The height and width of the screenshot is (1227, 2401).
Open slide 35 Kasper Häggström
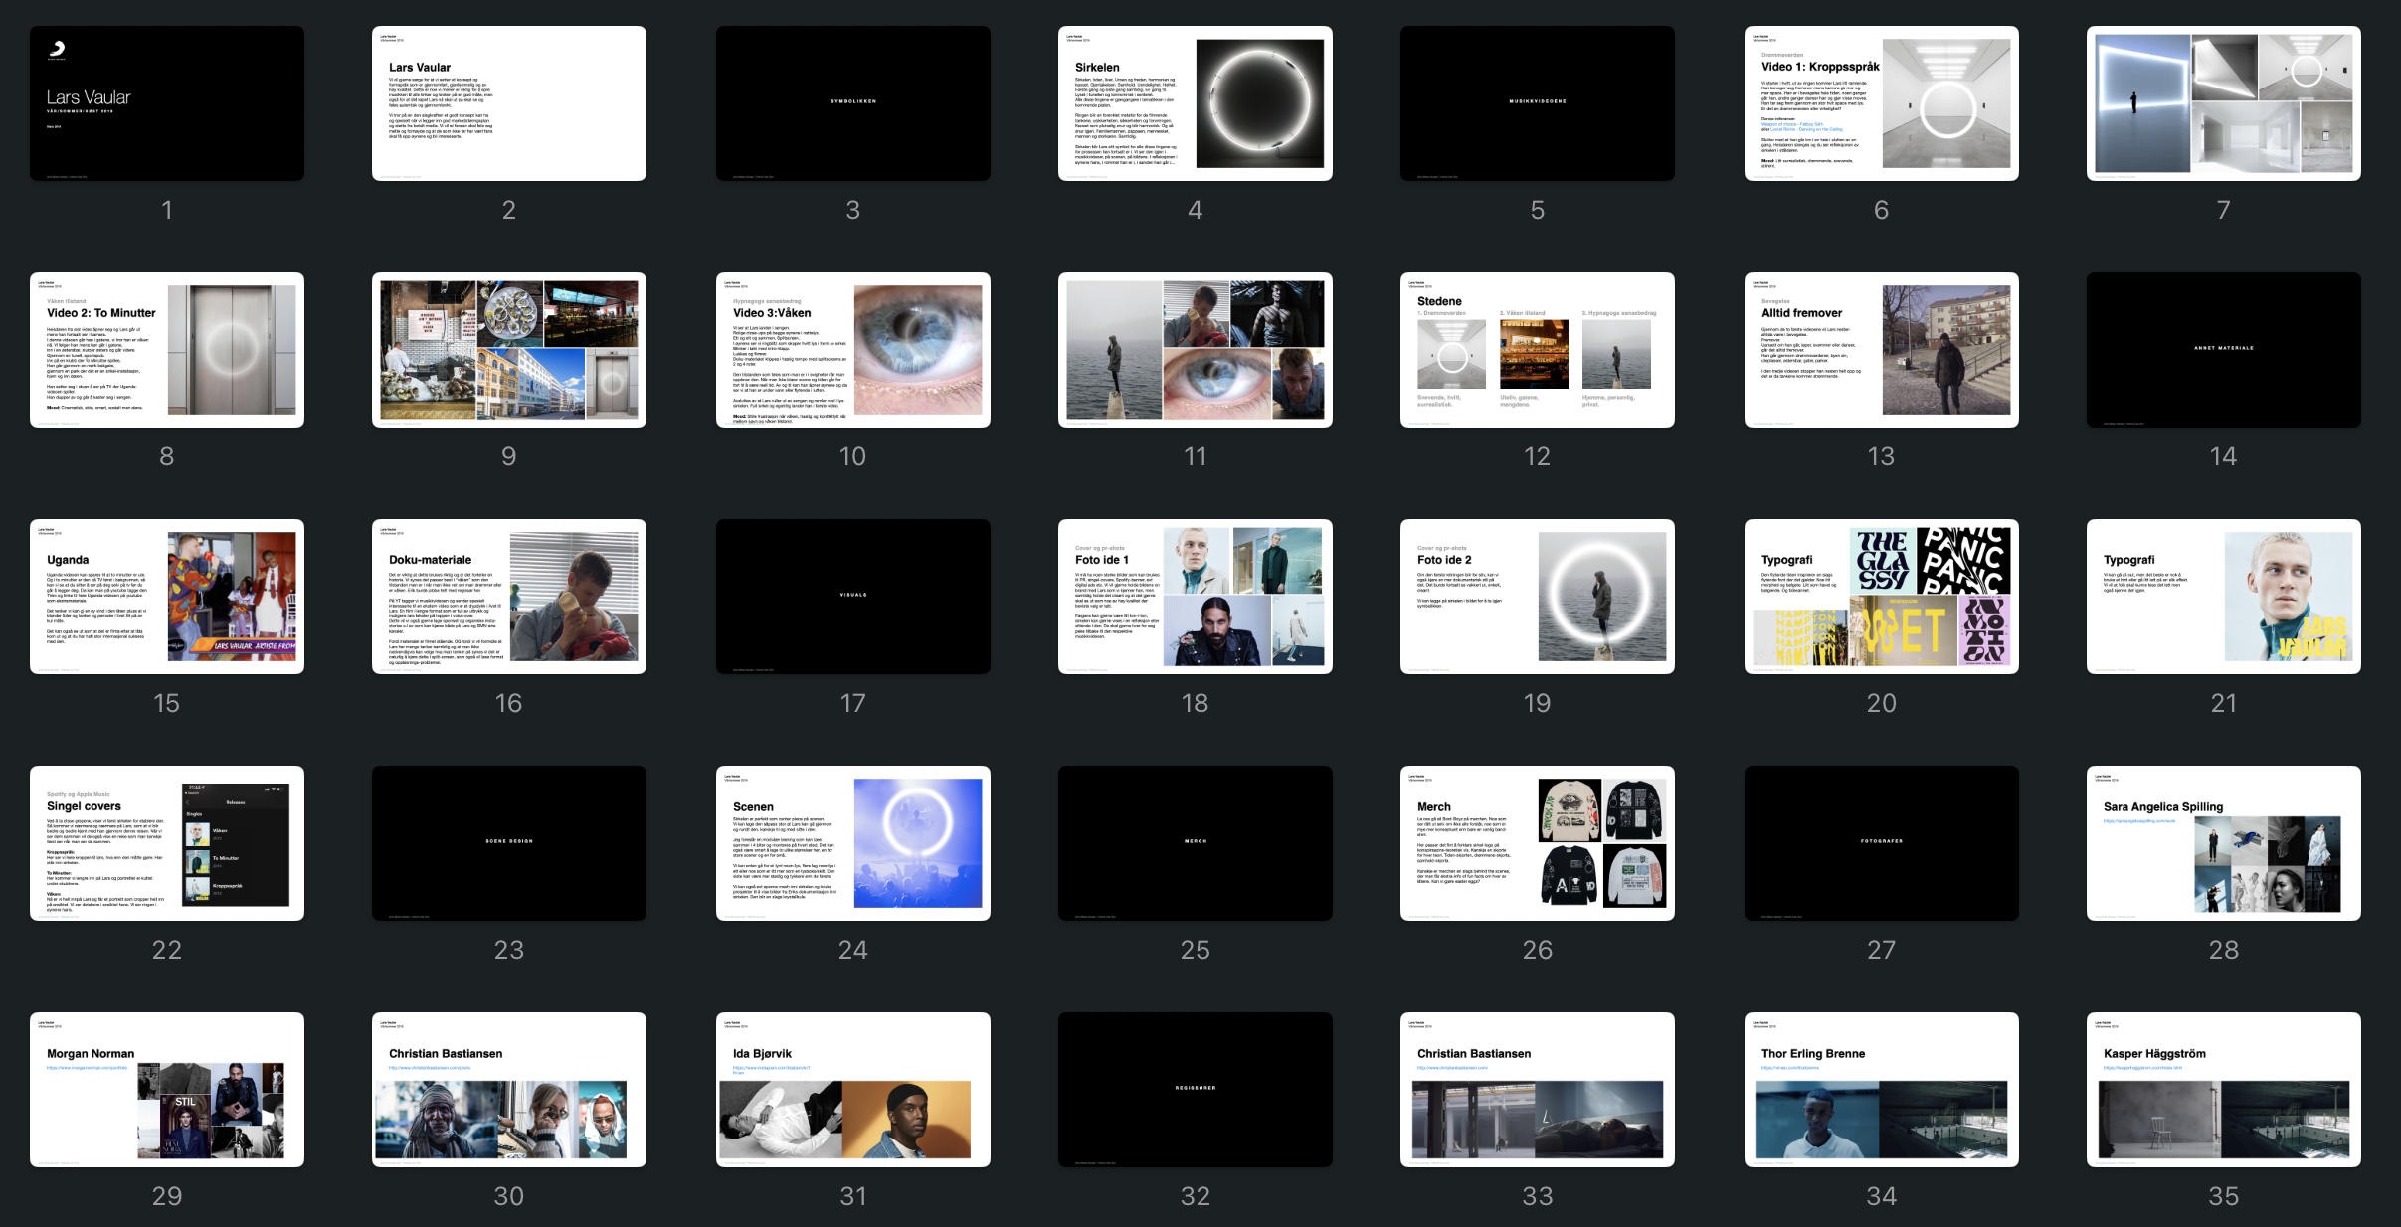2223,1090
